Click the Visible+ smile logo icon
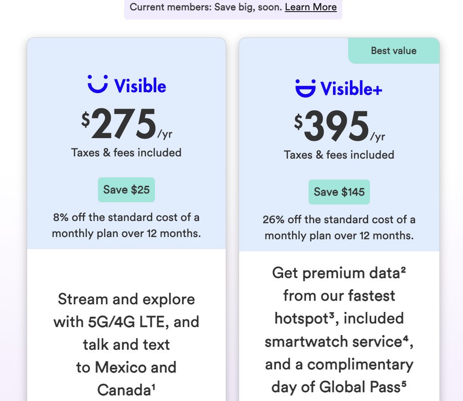This screenshot has width=463, height=401. 305,88
